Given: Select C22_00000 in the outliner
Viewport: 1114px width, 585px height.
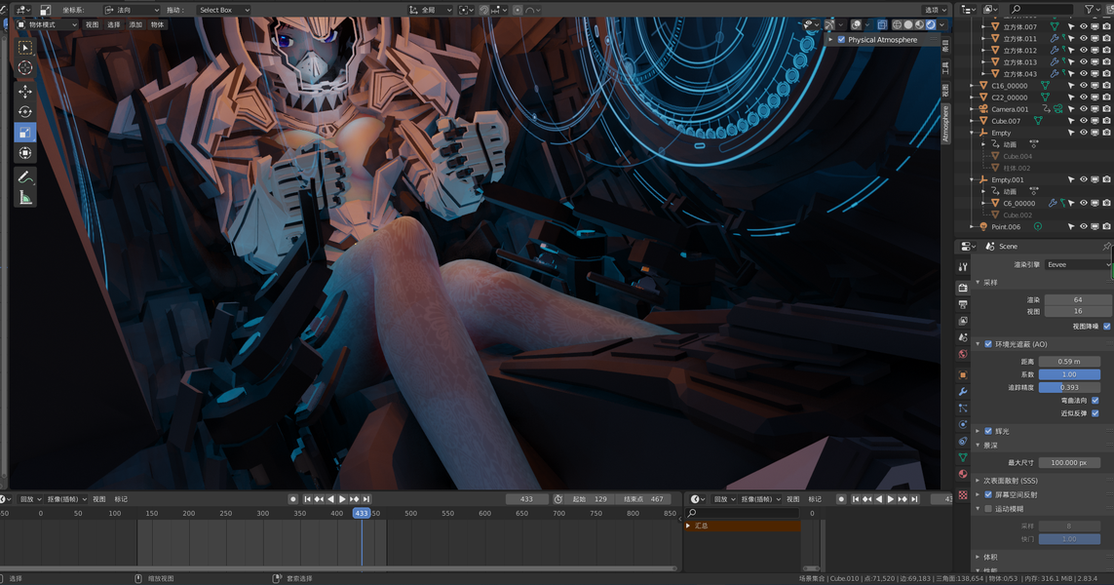Looking at the screenshot, I should pyautogui.click(x=1010, y=97).
